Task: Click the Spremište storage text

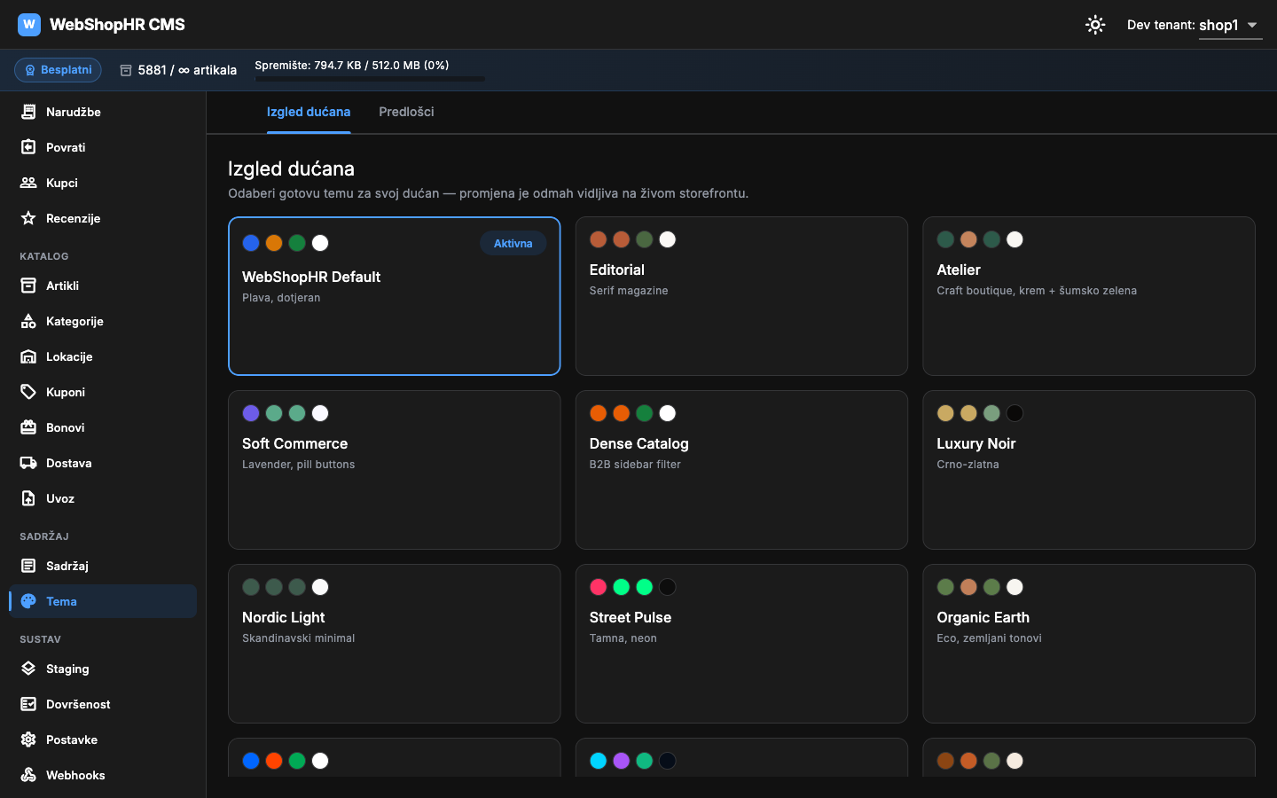Action: pyautogui.click(x=352, y=65)
